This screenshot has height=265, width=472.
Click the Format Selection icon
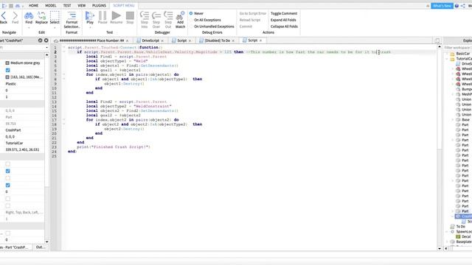coord(72,15)
